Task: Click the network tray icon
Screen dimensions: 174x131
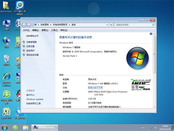Action: (x=152, y=128)
